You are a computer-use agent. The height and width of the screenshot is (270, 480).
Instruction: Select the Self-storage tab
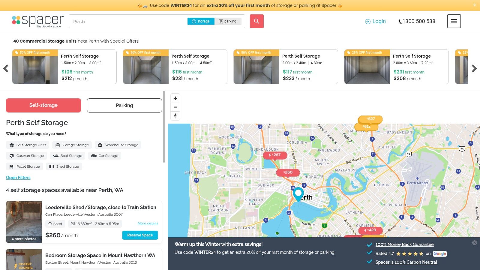43,105
